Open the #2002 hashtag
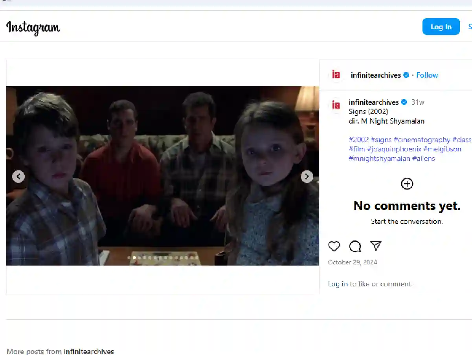 click(359, 140)
